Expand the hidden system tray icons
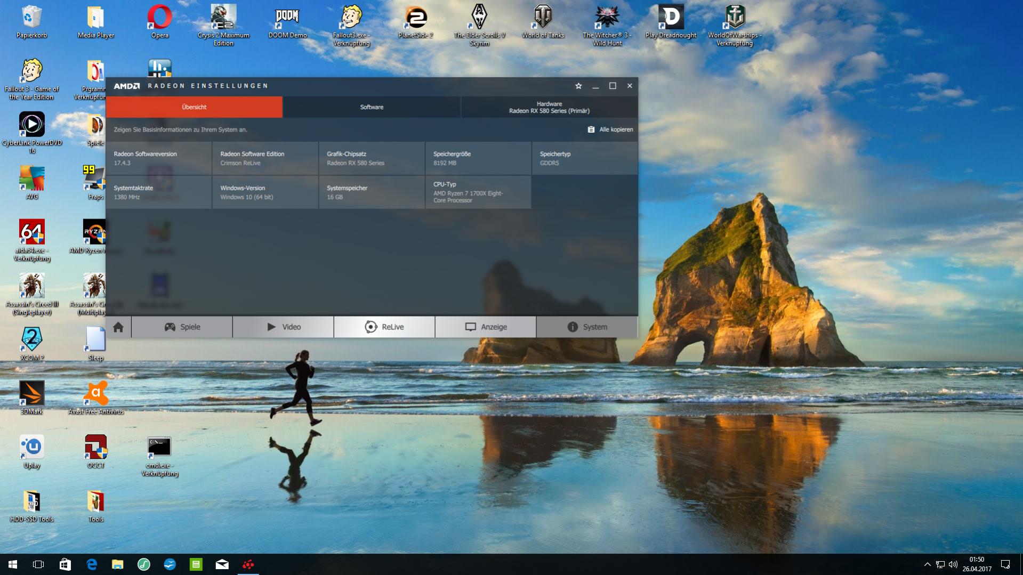Viewport: 1023px width, 575px height. [927, 564]
